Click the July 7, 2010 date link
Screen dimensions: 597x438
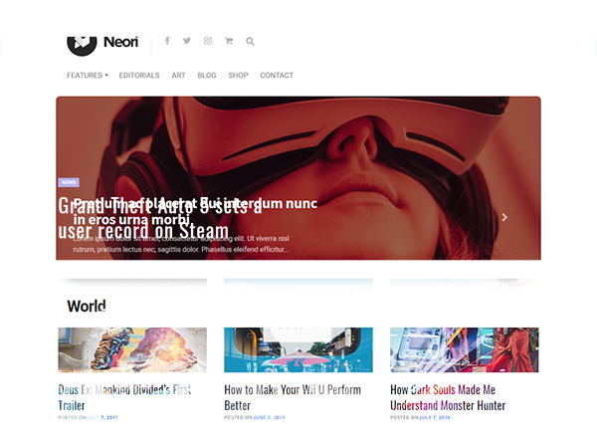[x=435, y=417]
